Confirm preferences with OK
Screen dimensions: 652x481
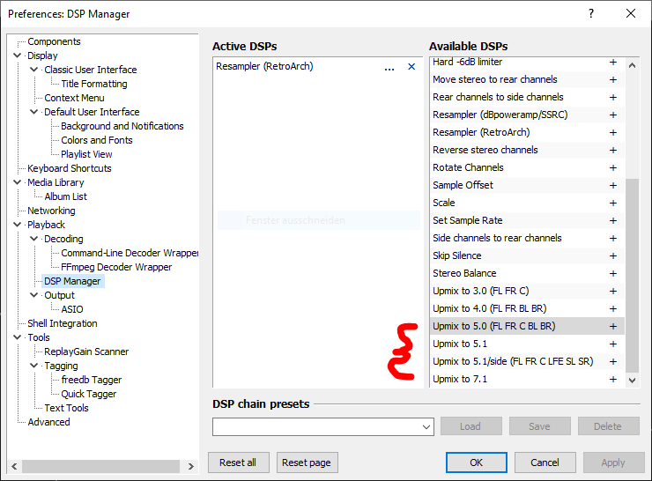click(x=477, y=462)
